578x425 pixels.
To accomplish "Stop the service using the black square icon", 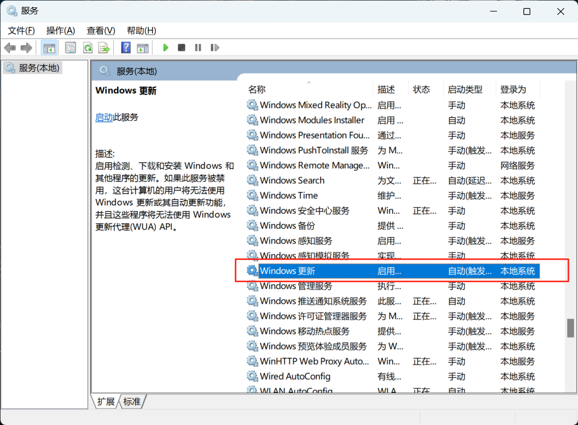I will [x=181, y=47].
